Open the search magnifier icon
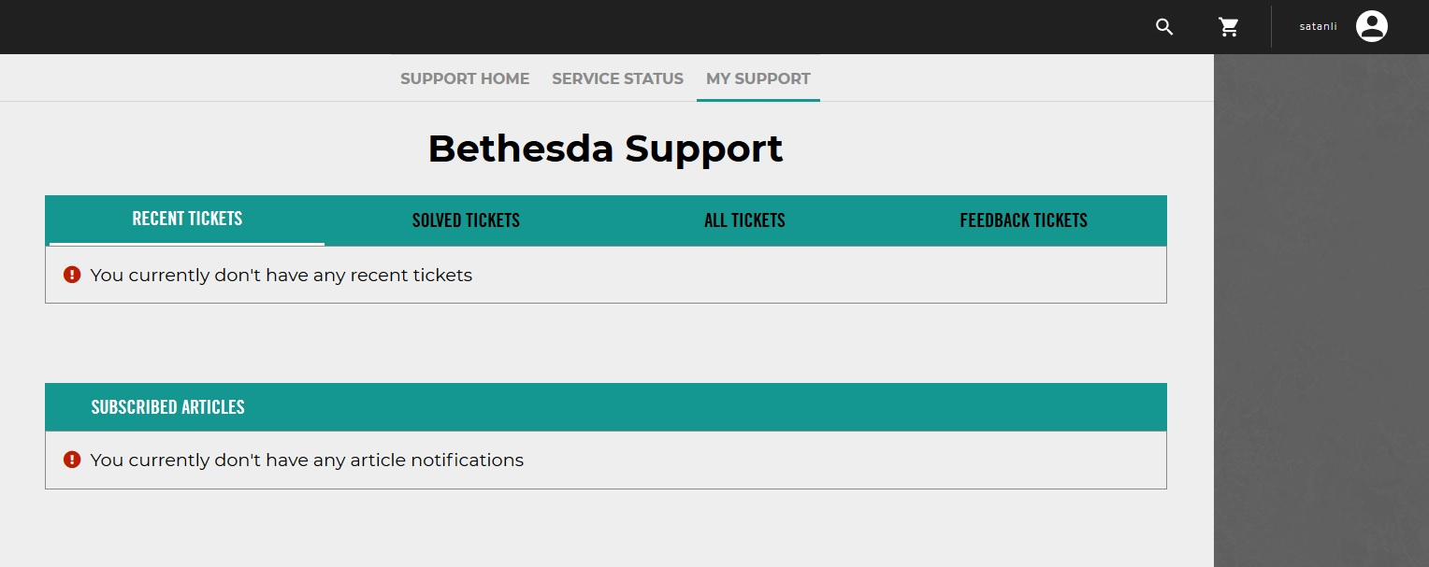 point(1164,27)
